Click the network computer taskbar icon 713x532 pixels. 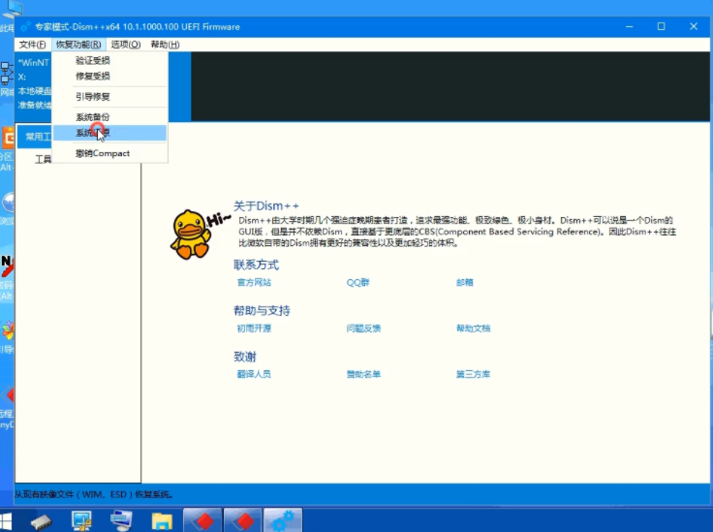pos(121,521)
